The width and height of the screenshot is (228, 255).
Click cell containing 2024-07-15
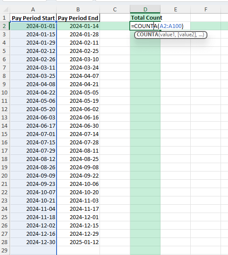[x=33, y=142]
